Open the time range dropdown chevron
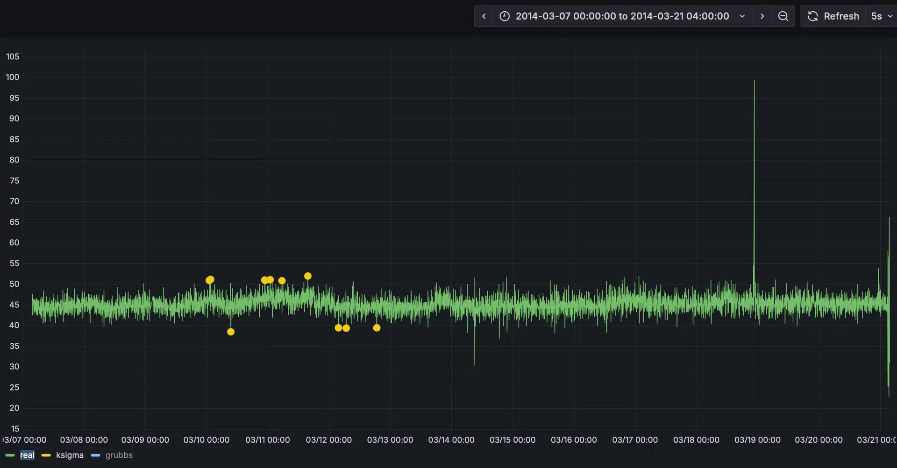The width and height of the screenshot is (897, 468). [x=742, y=16]
